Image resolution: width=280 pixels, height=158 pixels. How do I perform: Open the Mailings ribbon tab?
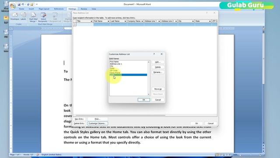pyautogui.click(x=72, y=9)
